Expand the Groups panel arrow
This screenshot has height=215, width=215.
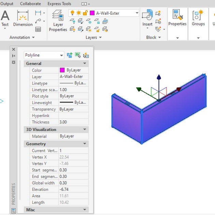[198, 38]
